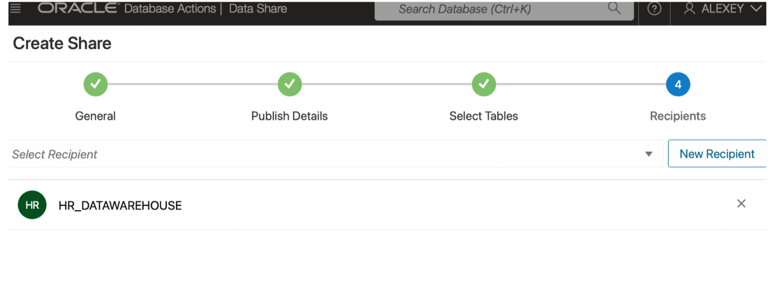Open the help question mark icon
This screenshot has height=282, width=770.
[x=654, y=9]
